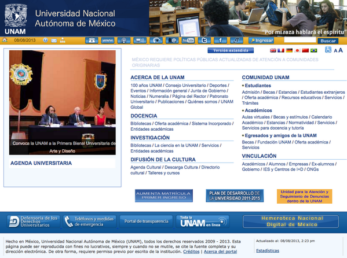Open the site map icon
Screen dimensions: 347x258
63,40
